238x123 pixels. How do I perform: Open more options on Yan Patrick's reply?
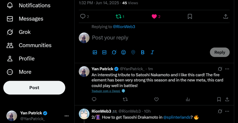[x=227, y=69]
